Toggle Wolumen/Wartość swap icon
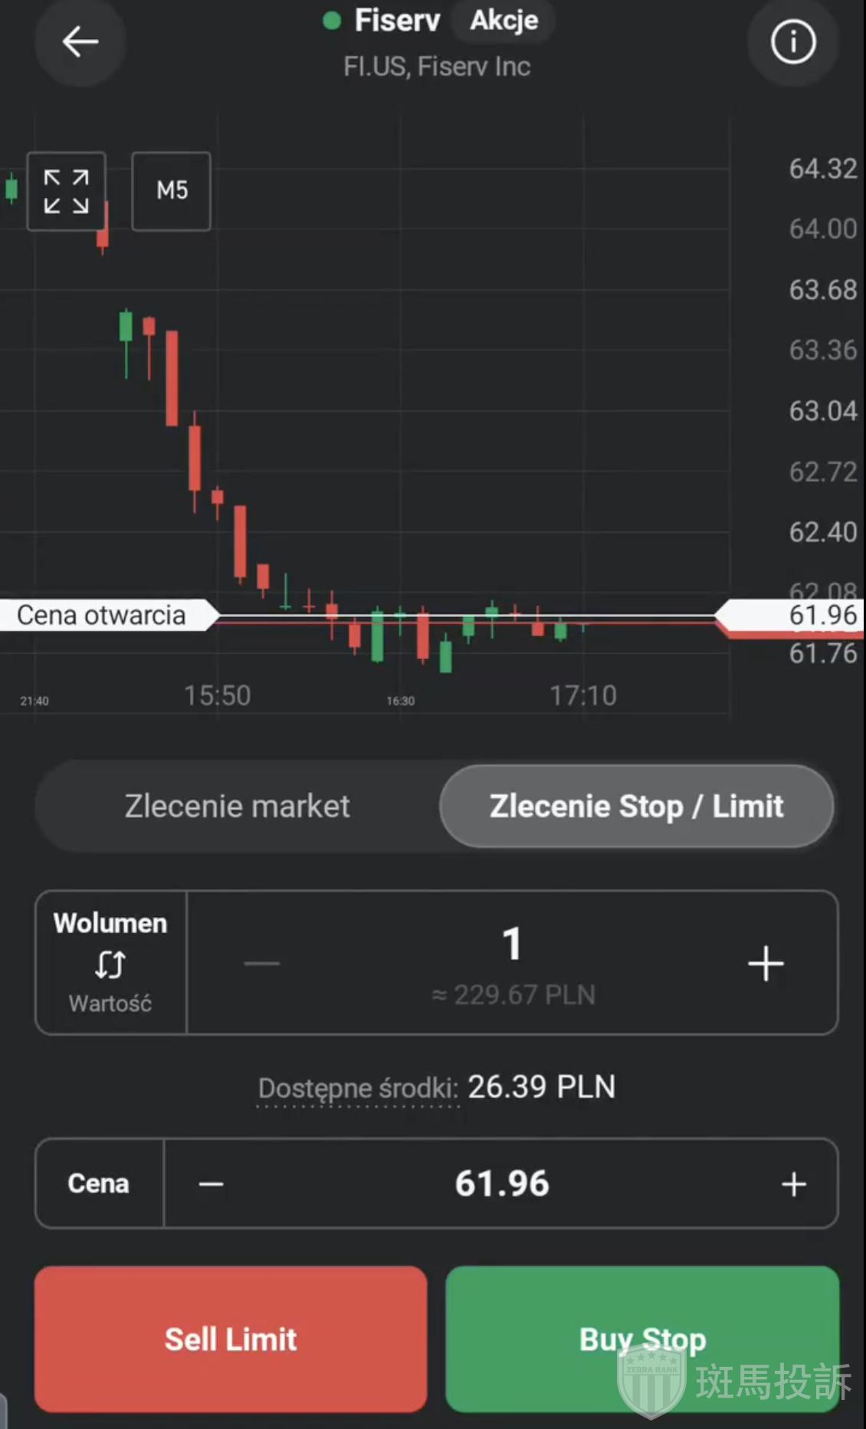The width and height of the screenshot is (866, 1429). (110, 964)
